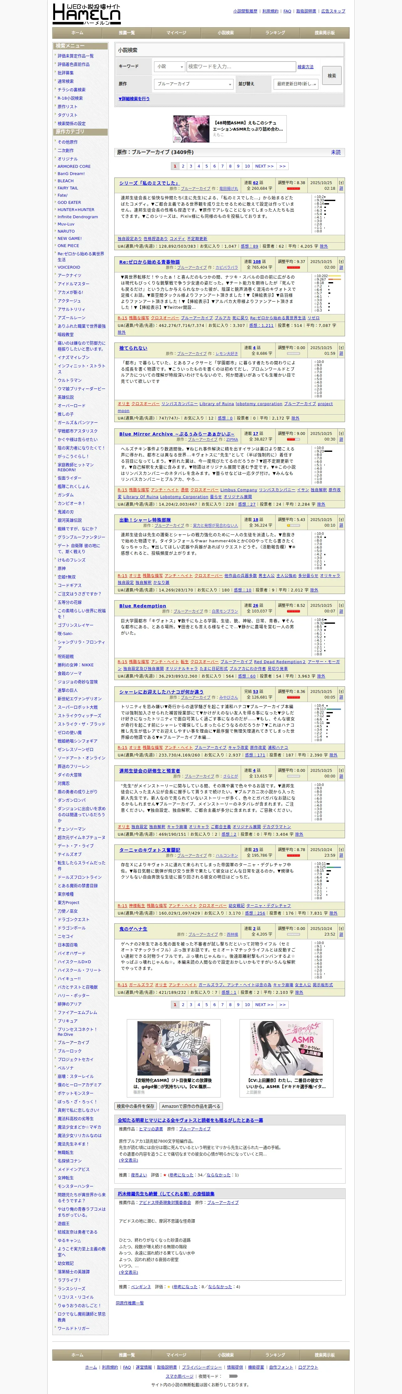Image resolution: width=402 pixels, height=1394 pixels.
Task: Select 東方Project in the category list
Action: tap(69, 902)
